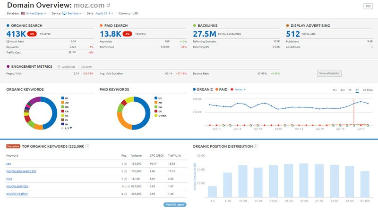Click CA color swatch in Organic Keywords legend
378x210 pixels.
pyautogui.click(x=62, y=111)
